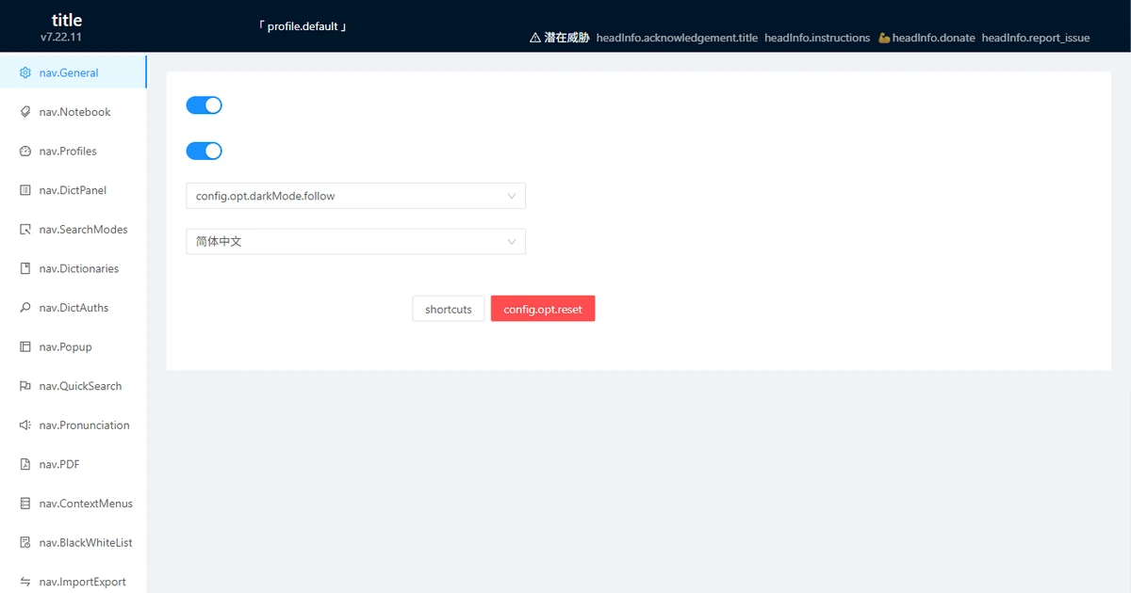Click the book icon beside nav.Dictionaries
Image resolution: width=1131 pixels, height=593 pixels.
(x=25, y=269)
